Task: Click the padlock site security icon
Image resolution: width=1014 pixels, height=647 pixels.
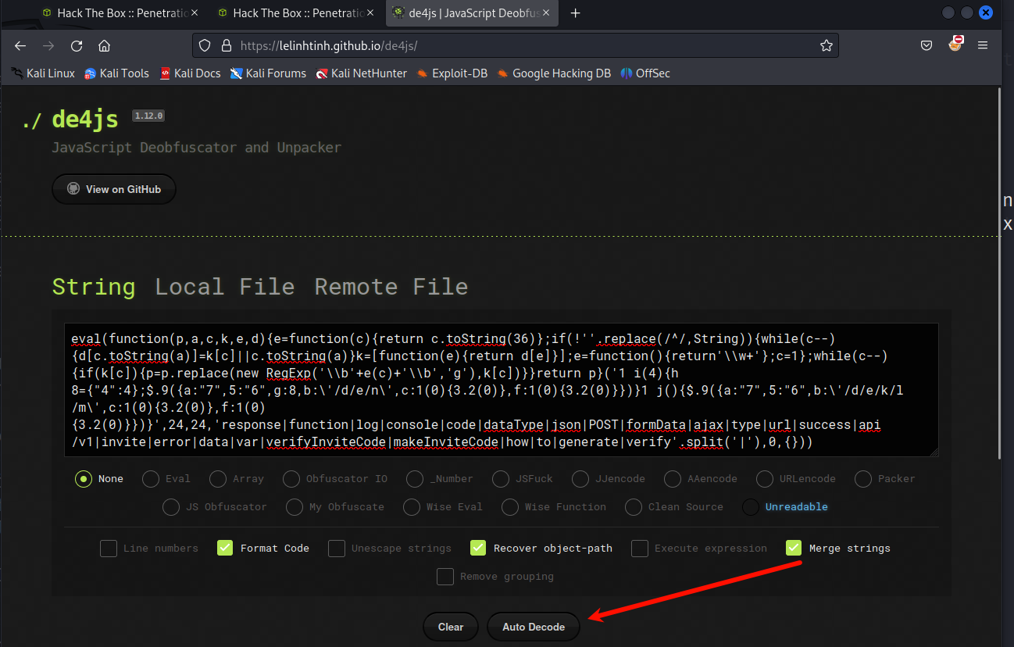Action: [226, 45]
